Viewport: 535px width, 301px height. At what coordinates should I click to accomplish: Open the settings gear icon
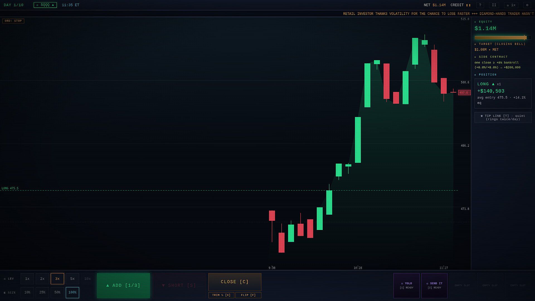[x=527, y=5]
